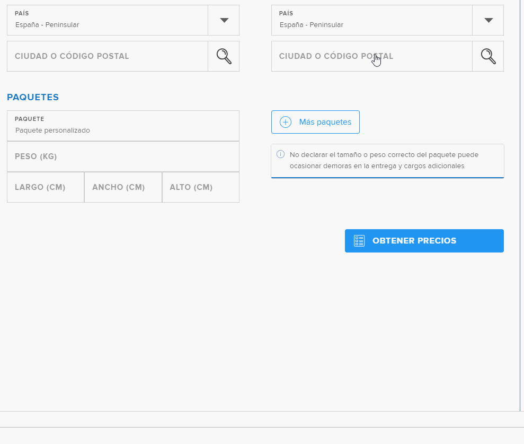Image resolution: width=524 pixels, height=444 pixels.
Task: Click the plus circle icon in Más paquetes
Action: 286,122
